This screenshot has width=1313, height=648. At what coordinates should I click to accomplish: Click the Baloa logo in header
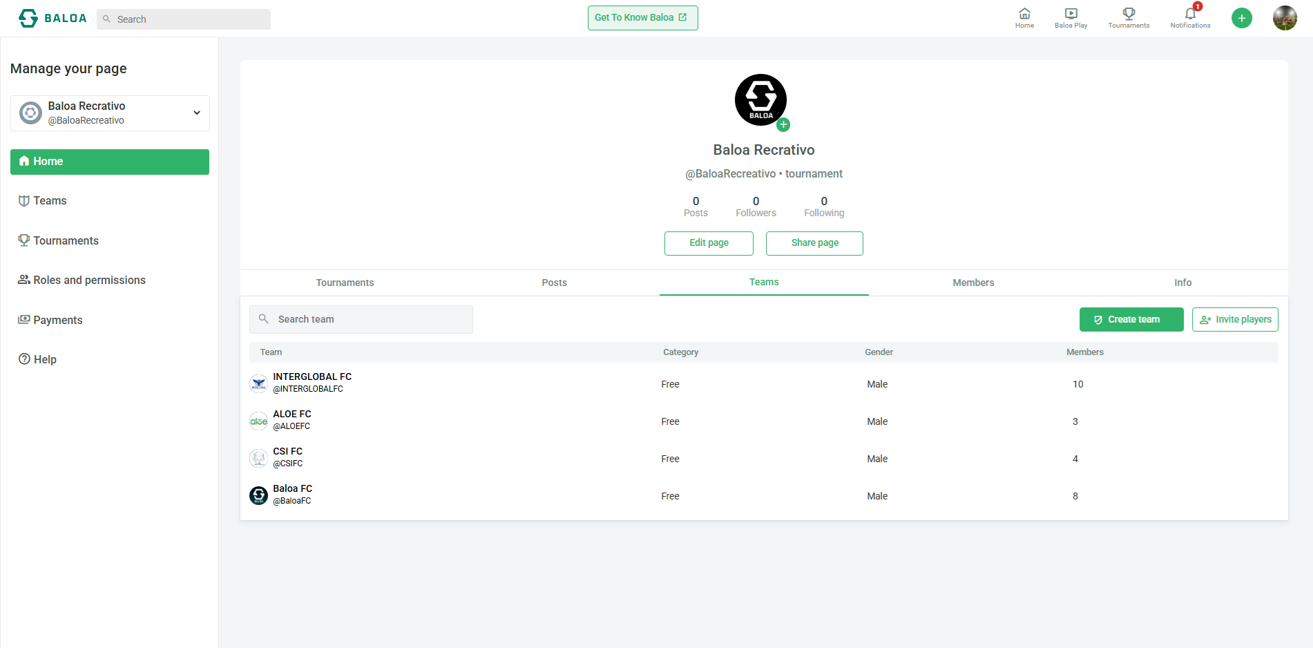pos(52,18)
